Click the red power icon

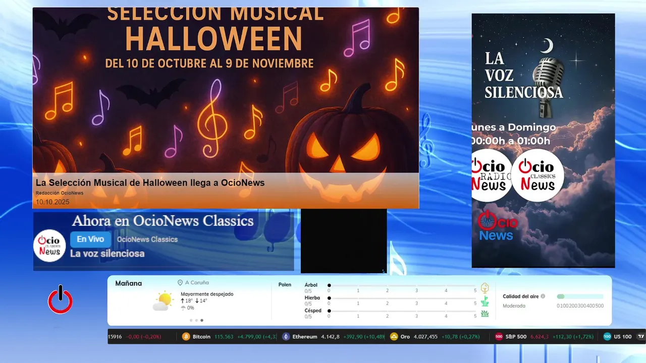coord(60,299)
